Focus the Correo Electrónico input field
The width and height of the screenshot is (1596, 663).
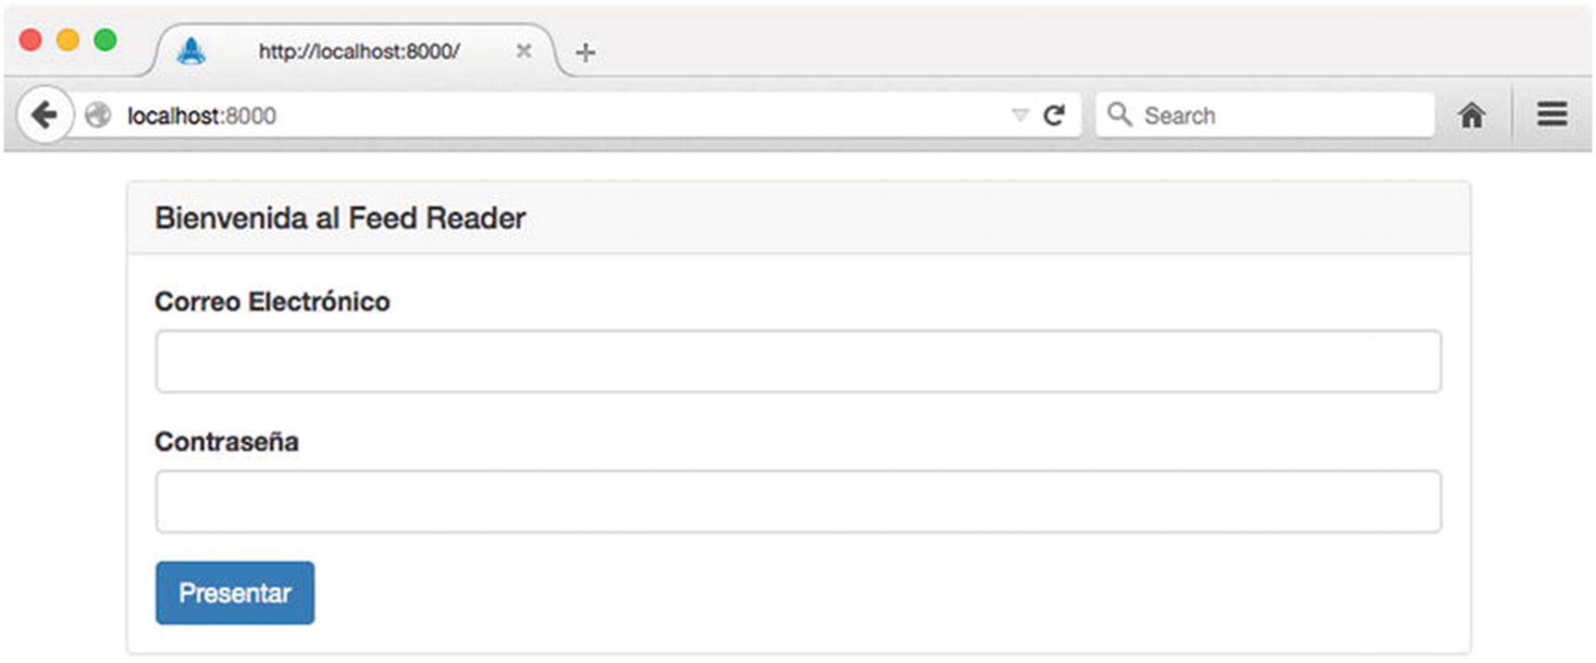click(x=798, y=362)
